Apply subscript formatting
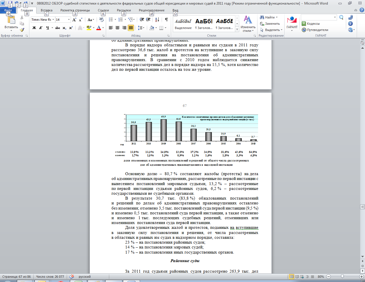365x282 pixels. pos(64,28)
